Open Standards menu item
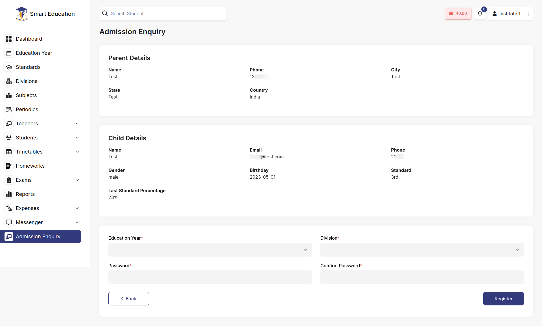Screen dimensions: 542x326 [41, 67]
